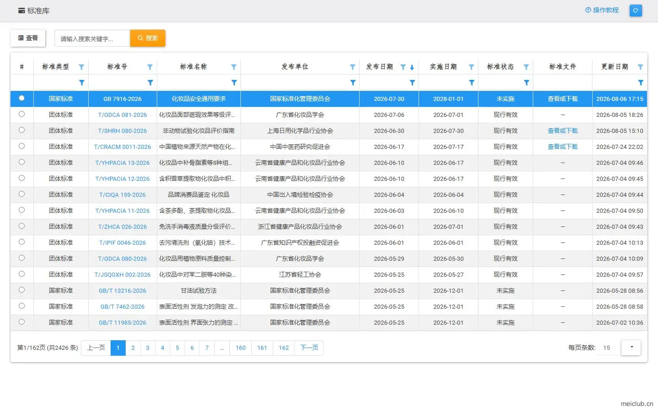Viewport: 658px width, 411px height.
Task: Open the GB/T 7462-2026 standard link
Action: [122, 307]
